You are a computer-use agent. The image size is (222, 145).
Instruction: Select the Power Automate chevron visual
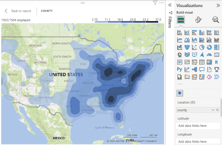[x=216, y=77]
